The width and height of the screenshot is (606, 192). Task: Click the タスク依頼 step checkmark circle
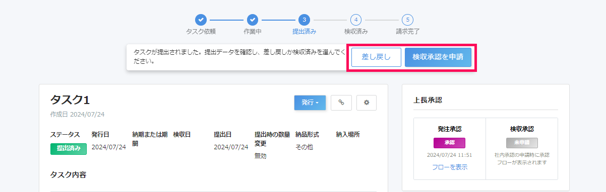201,20
